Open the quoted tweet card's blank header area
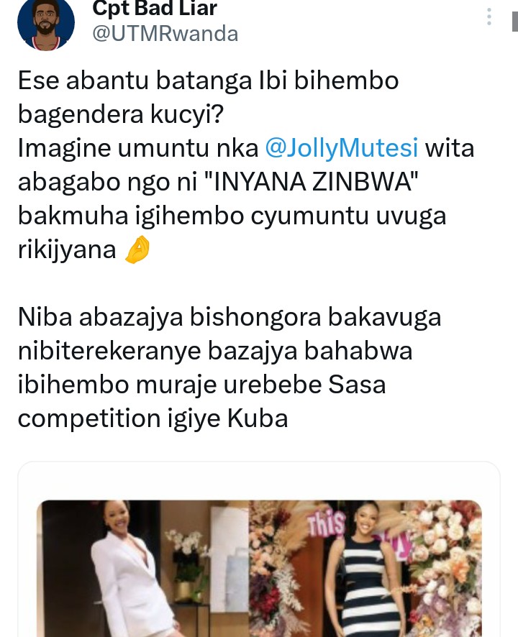Screen dimensions: 518x637 coord(259,481)
